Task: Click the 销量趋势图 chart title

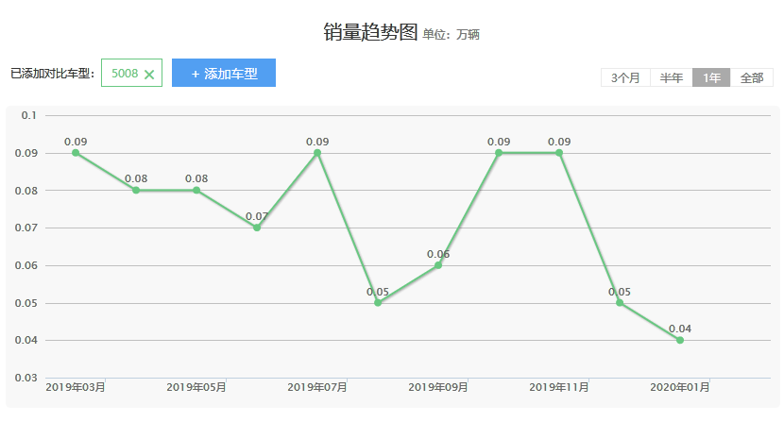Action: pos(370,32)
